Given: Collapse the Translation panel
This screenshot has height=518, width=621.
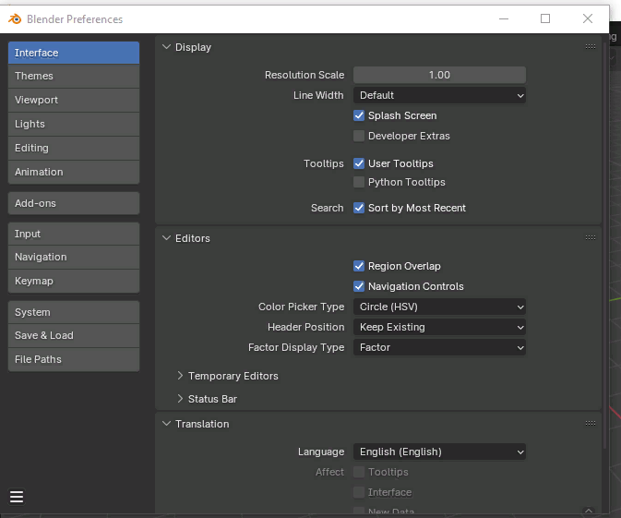Looking at the screenshot, I should (x=167, y=424).
